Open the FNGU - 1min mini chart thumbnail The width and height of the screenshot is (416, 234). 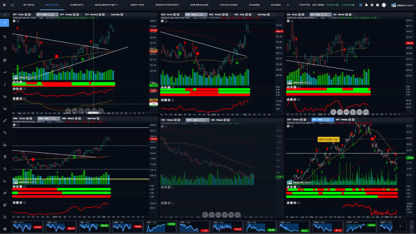coord(328,226)
